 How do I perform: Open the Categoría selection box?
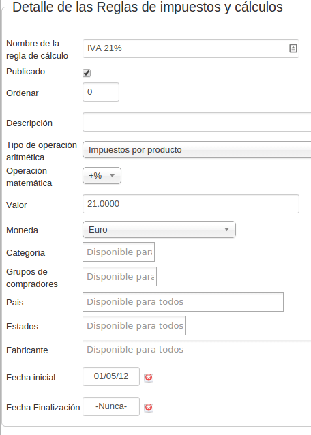click(x=119, y=252)
